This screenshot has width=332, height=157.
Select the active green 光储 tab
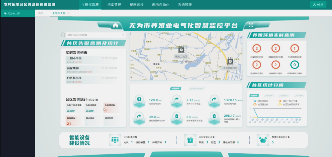tap(176, 89)
